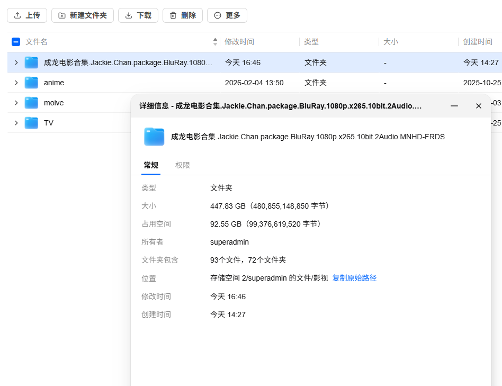Click the 详细信息 dialog title text

coord(280,106)
